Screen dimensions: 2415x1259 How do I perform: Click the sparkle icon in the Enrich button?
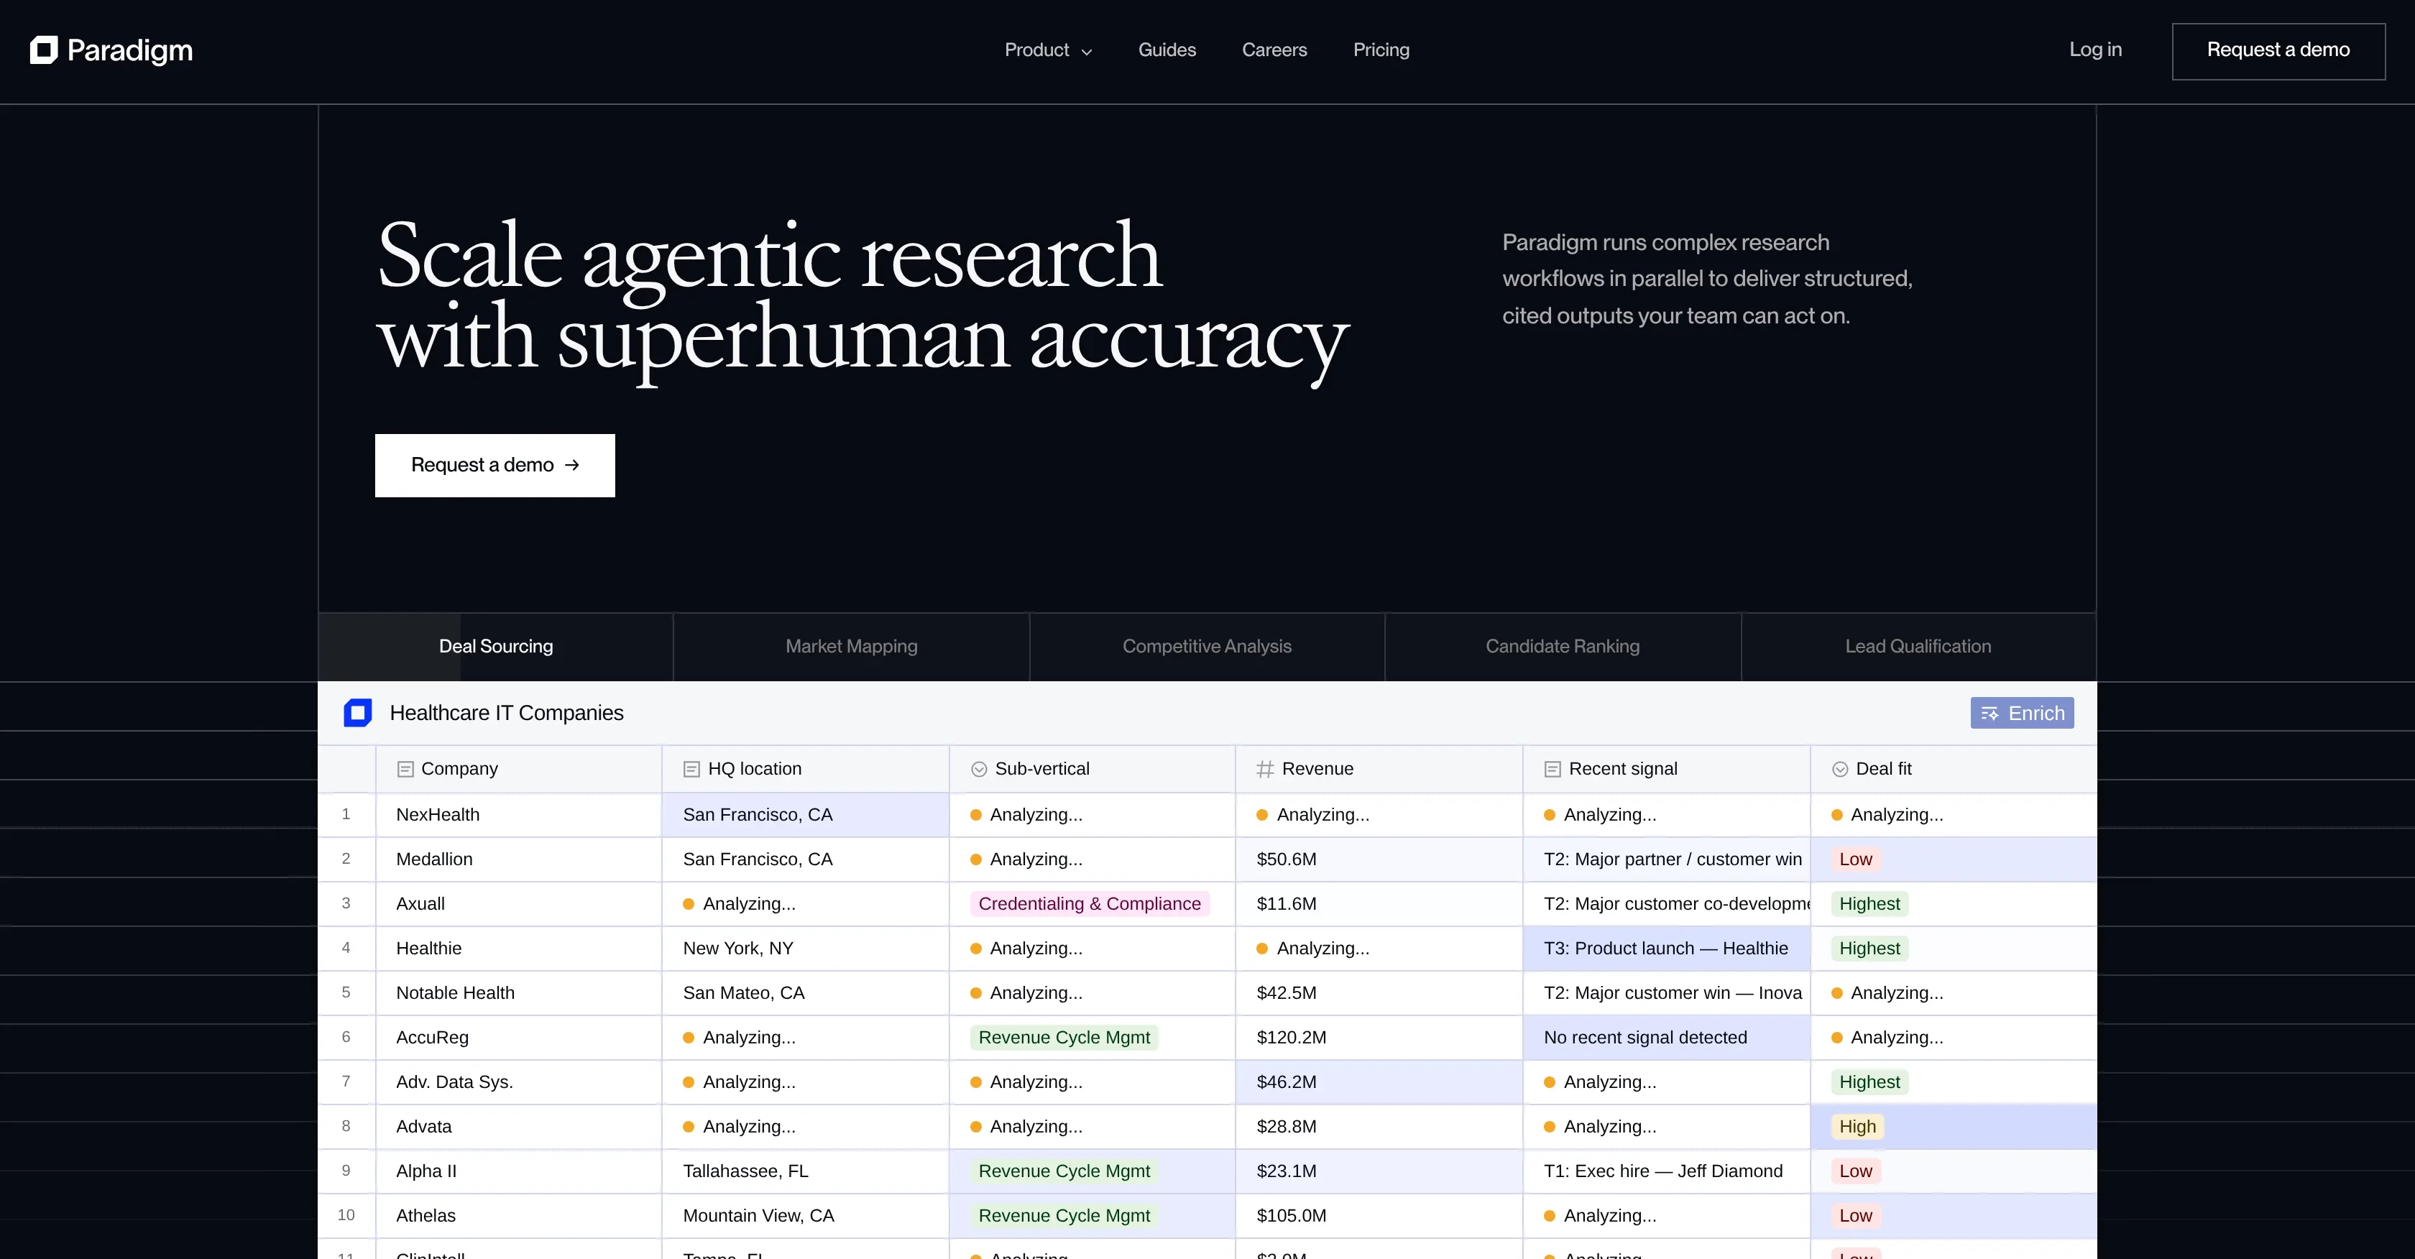[1989, 714]
